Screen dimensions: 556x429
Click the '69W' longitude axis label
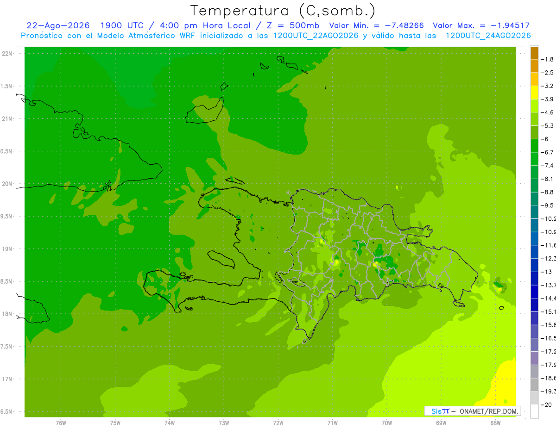(x=441, y=423)
